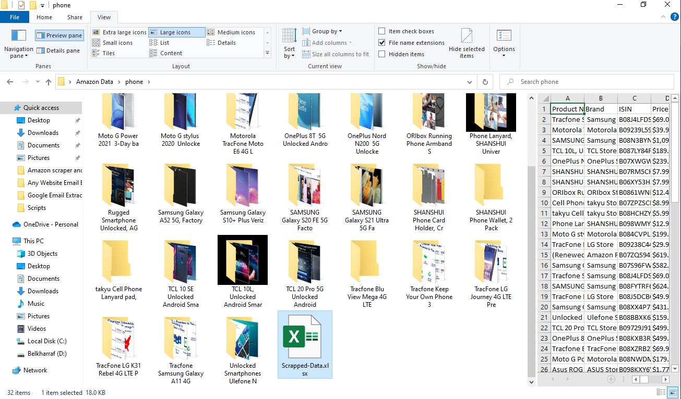Viewport: 681px width, 399px height.
Task: Select Moto G Power 2021 folder
Action: point(118,120)
